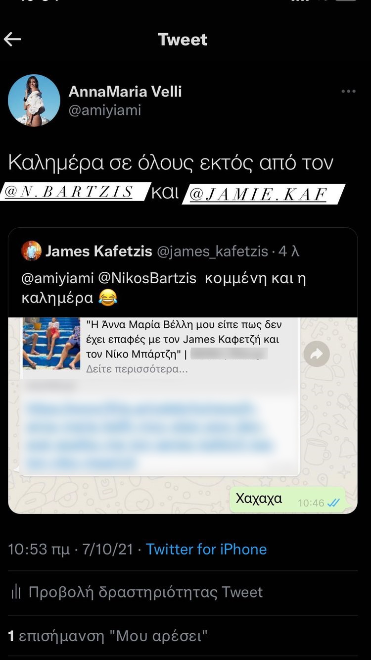Screen dimensions: 371x660
Task: Open James Kafetzis's small avatar
Action: (x=32, y=251)
